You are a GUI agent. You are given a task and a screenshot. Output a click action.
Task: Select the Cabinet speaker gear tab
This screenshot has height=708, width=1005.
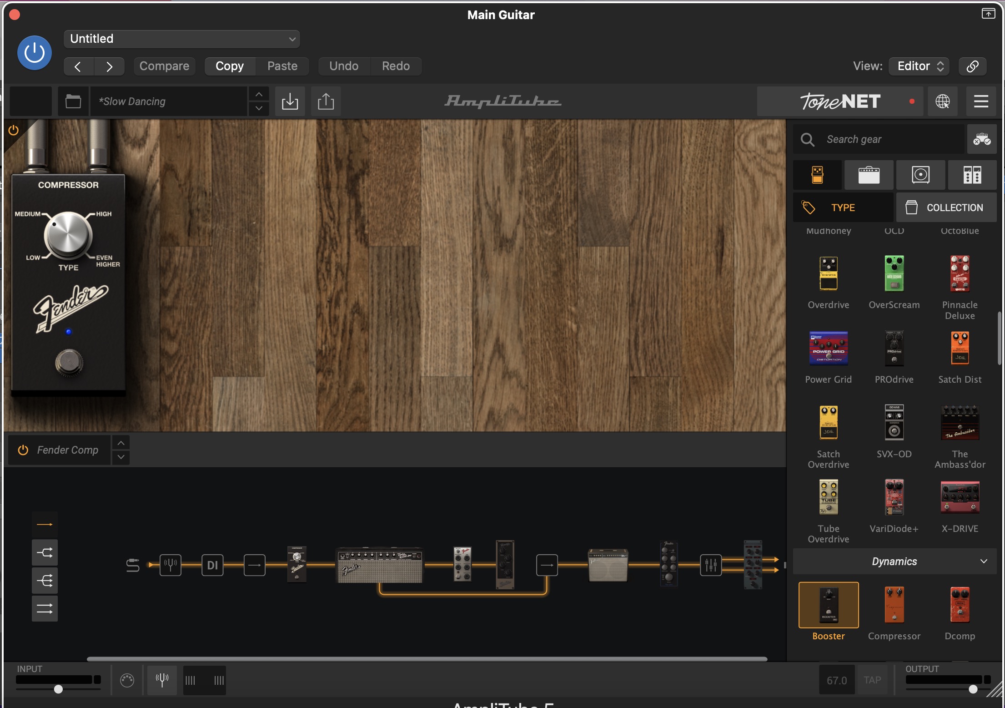point(920,175)
